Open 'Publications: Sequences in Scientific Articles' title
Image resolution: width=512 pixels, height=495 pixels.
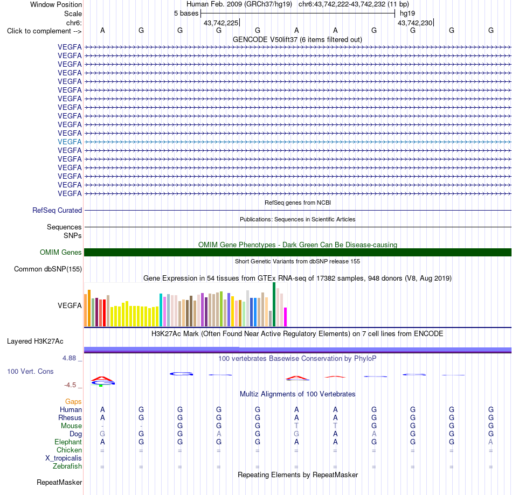coord(297,219)
